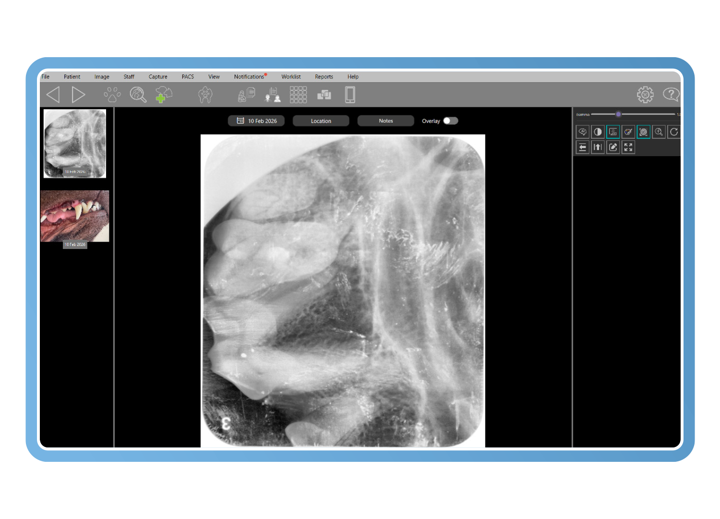The width and height of the screenshot is (720, 519).
Task: Open the image grid view icon
Action: tap(298, 95)
